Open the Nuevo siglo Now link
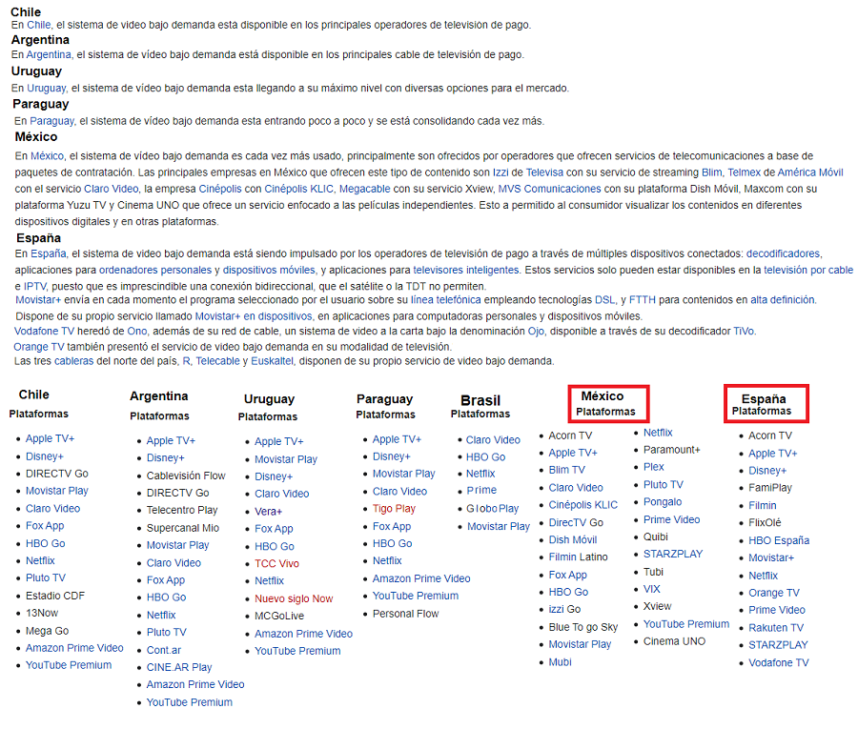Image resolution: width=858 pixels, height=729 pixels. (294, 598)
